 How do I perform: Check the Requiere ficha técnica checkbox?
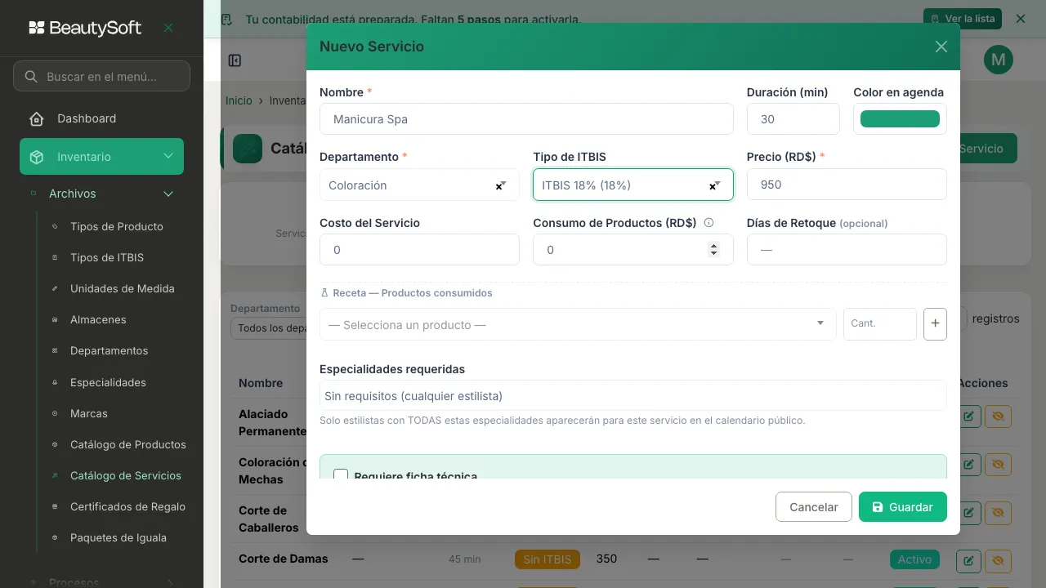coord(341,475)
